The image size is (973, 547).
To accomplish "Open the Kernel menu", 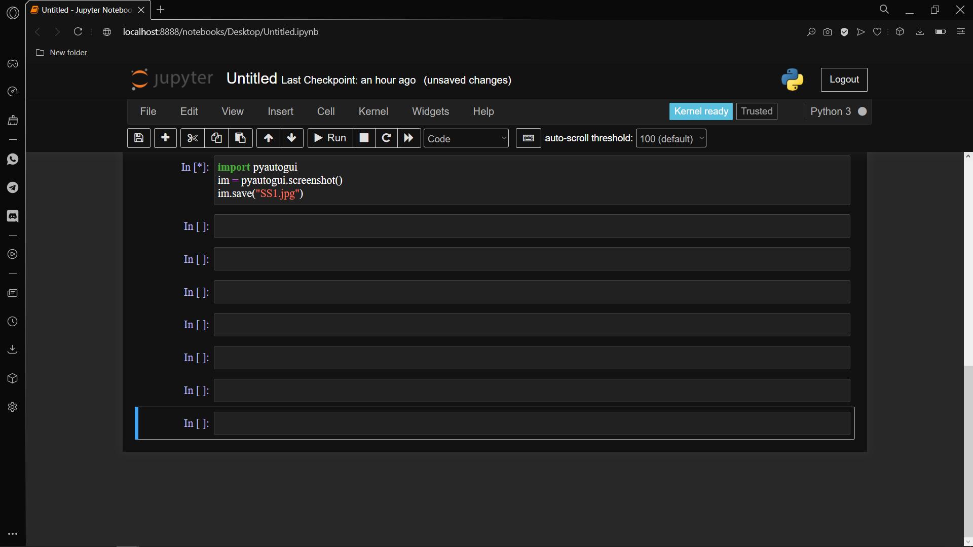I will [x=373, y=111].
